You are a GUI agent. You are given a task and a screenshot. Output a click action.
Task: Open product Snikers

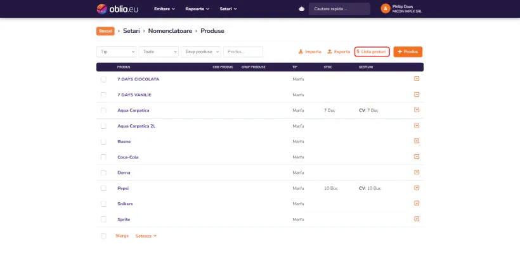pos(125,203)
